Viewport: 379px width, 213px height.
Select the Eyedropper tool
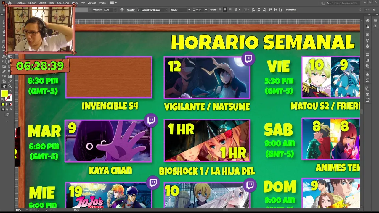[x=4, y=71]
